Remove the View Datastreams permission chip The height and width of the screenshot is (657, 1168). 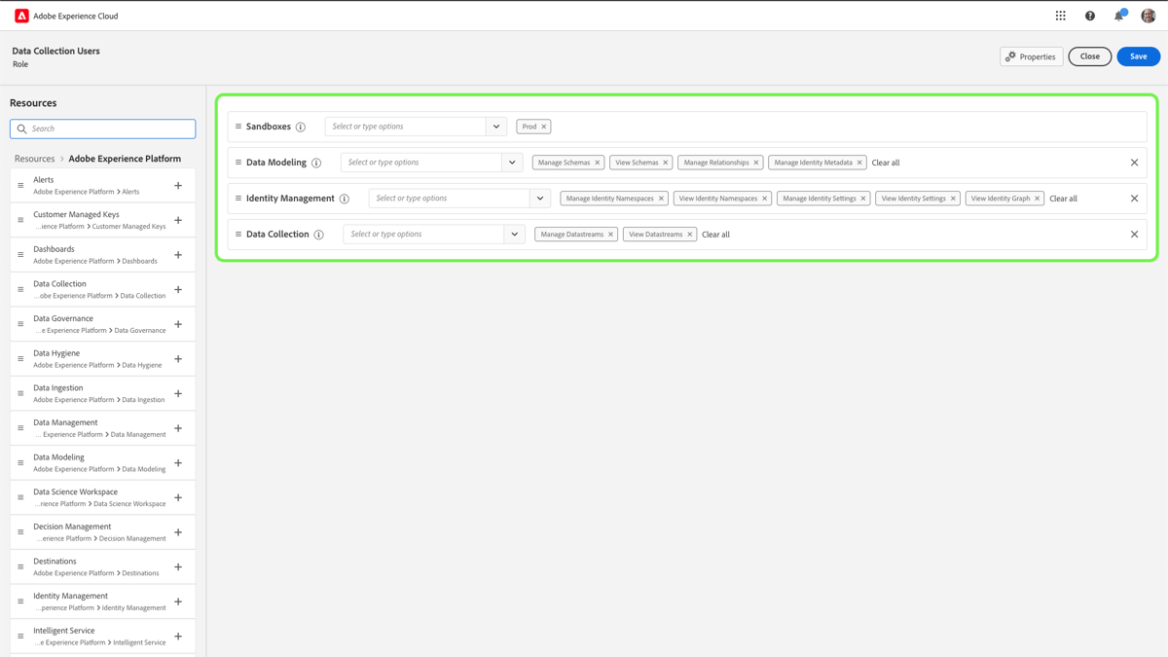[689, 234]
